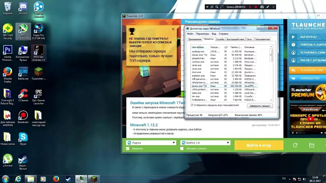Open the Bandicam bar dropdown arrow

[207, 7]
